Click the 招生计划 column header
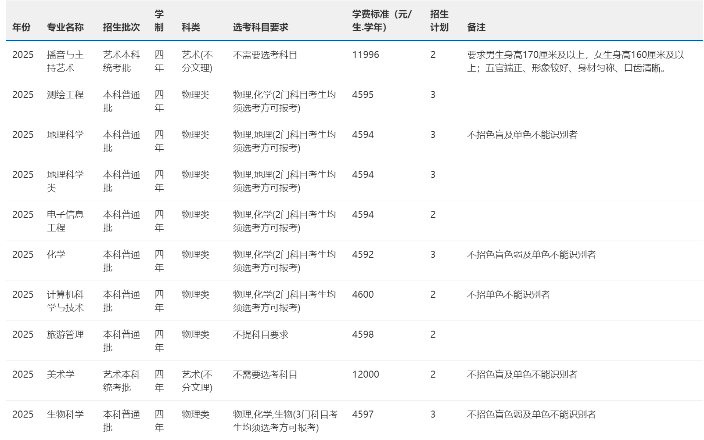The width and height of the screenshot is (704, 440). 439,21
